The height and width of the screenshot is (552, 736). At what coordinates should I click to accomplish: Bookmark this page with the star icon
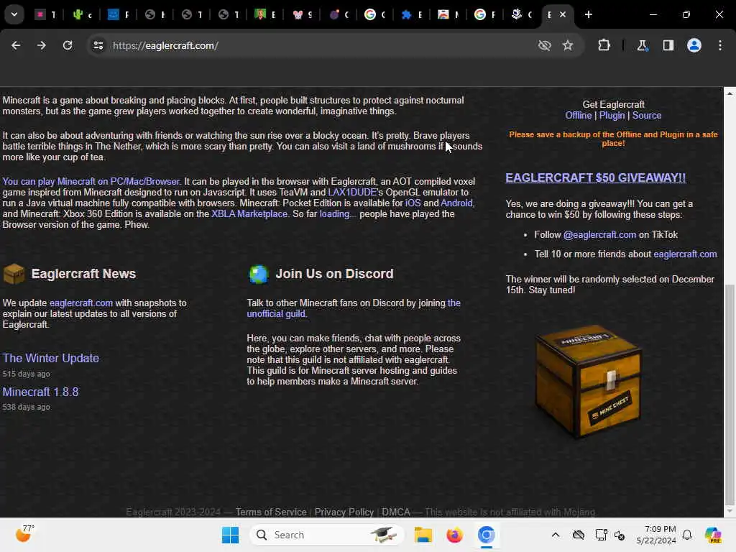(x=568, y=45)
